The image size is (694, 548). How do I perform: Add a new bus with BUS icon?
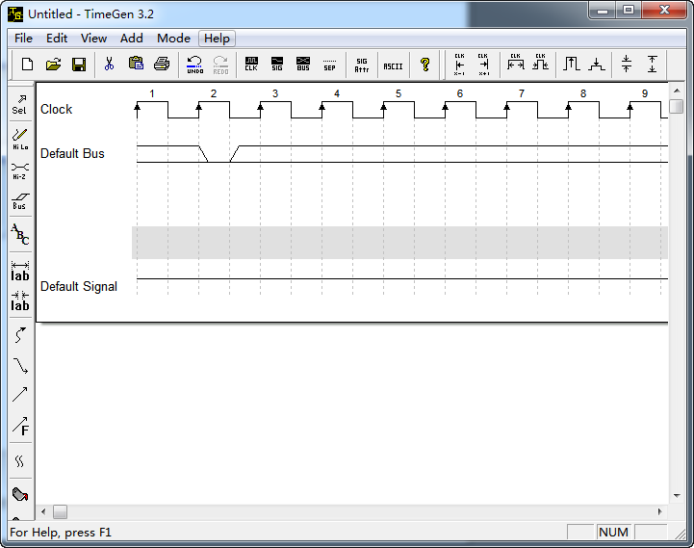click(x=303, y=65)
